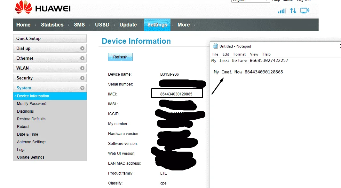Image resolution: width=341 pixels, height=188 pixels.
Task: Click Notepad line 'My Imei Before'
Action: (x=250, y=60)
